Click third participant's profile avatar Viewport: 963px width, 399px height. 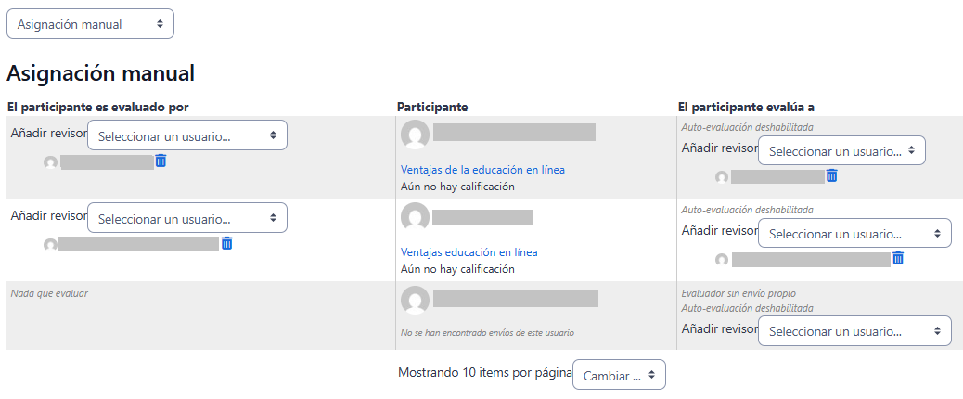click(x=415, y=300)
